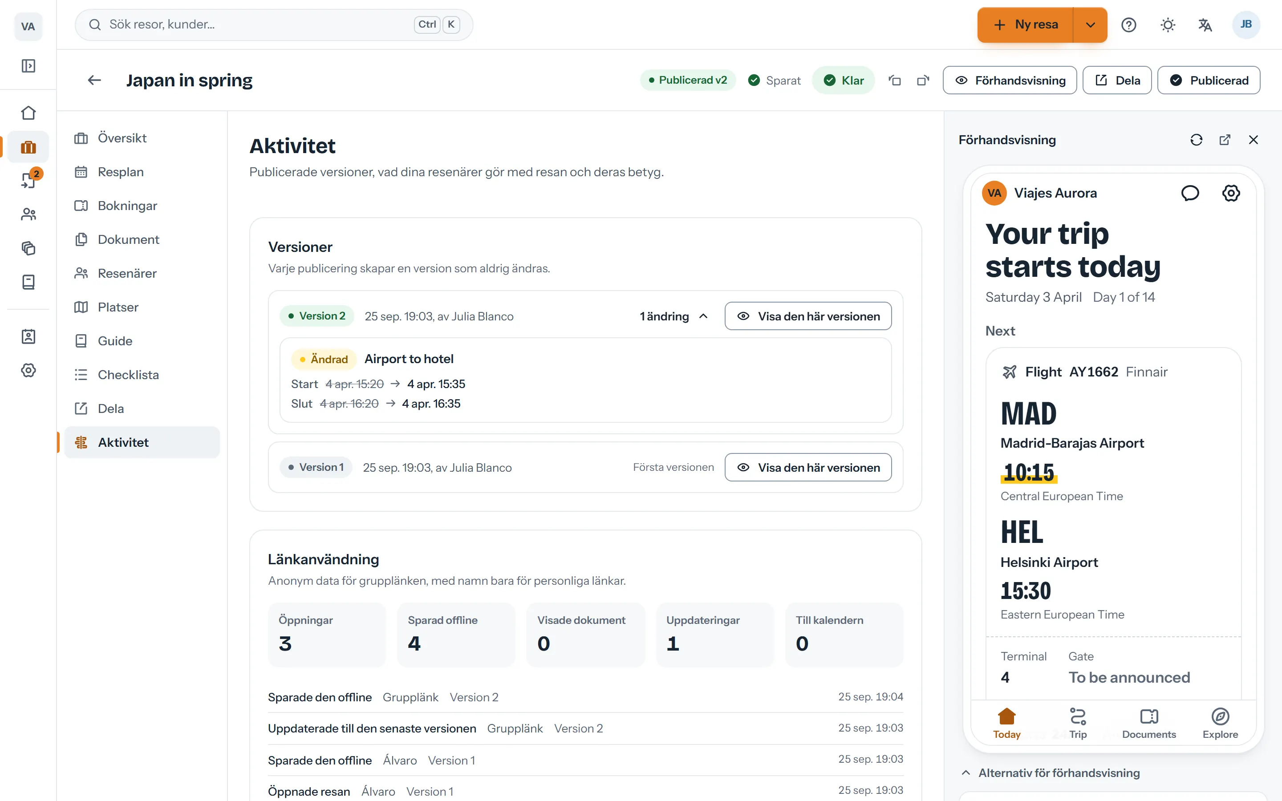
Task: Click the Viajes Aurora VA avatar
Action: click(x=994, y=193)
